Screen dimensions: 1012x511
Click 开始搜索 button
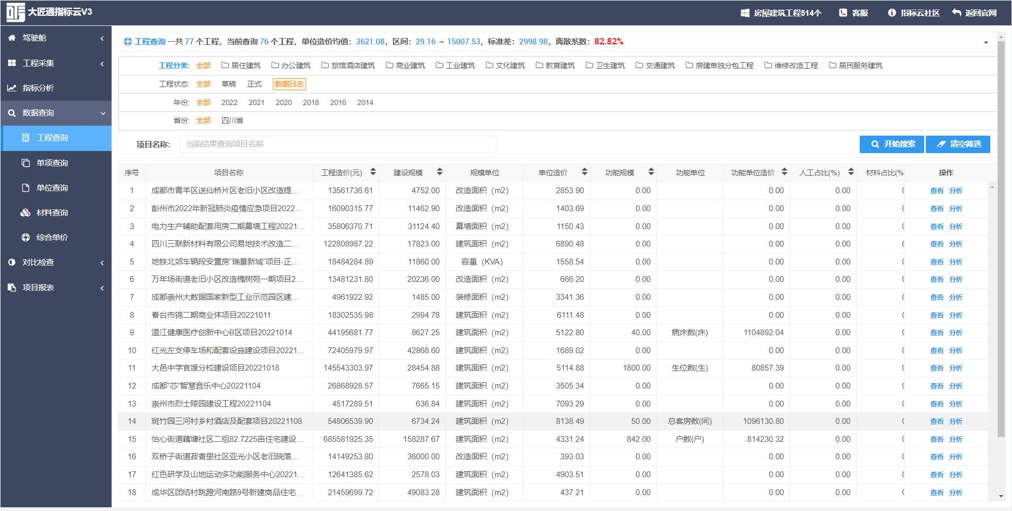pyautogui.click(x=892, y=144)
